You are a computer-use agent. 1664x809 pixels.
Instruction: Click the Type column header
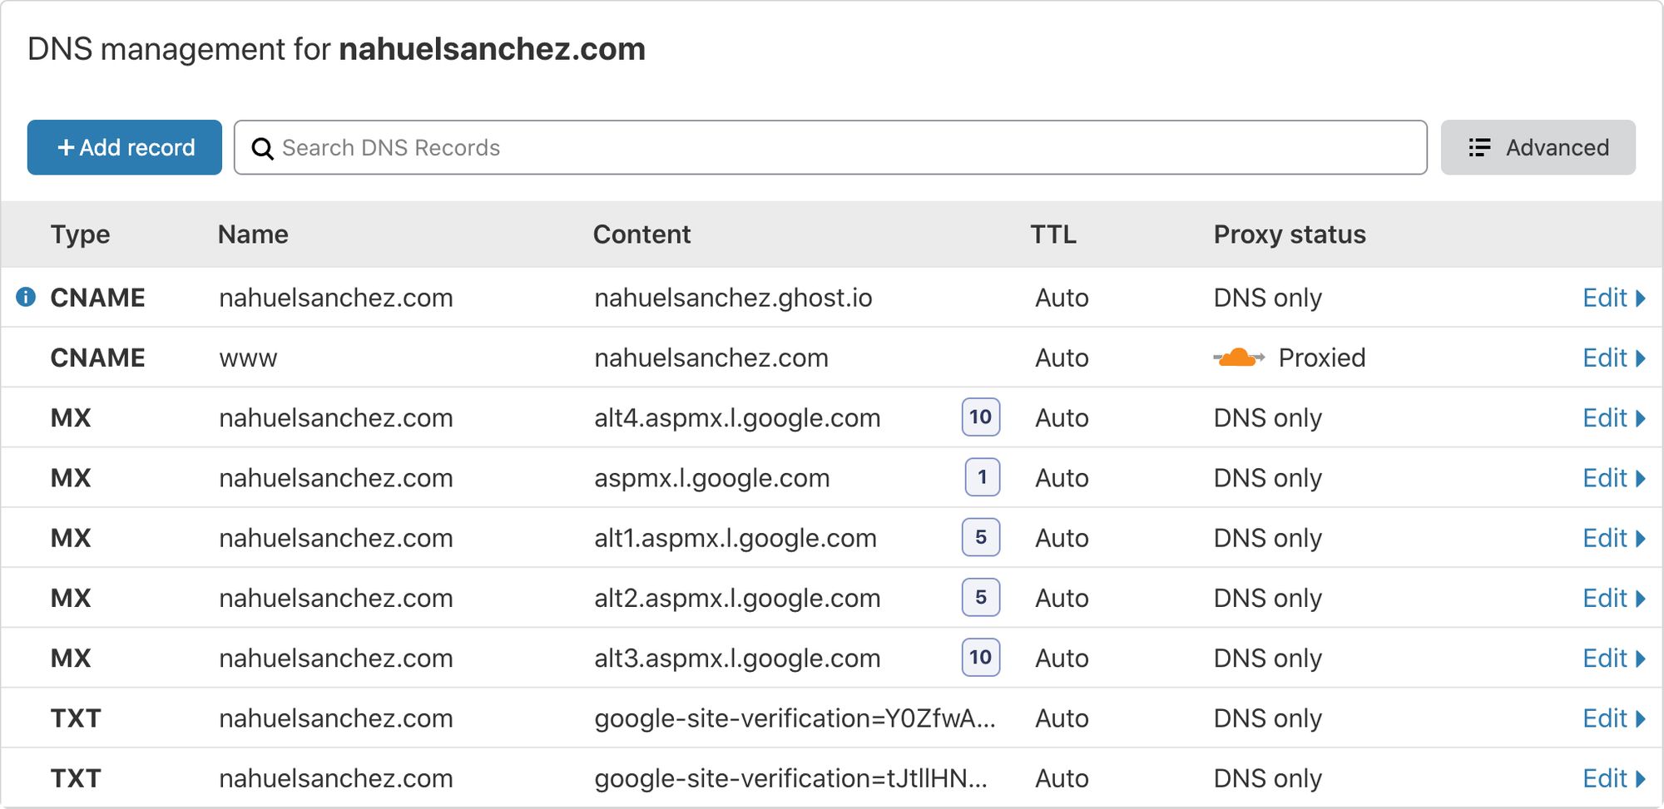coord(80,234)
